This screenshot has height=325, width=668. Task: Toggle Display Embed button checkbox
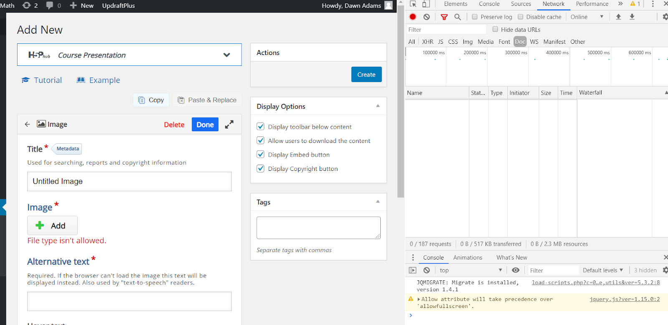click(x=261, y=154)
